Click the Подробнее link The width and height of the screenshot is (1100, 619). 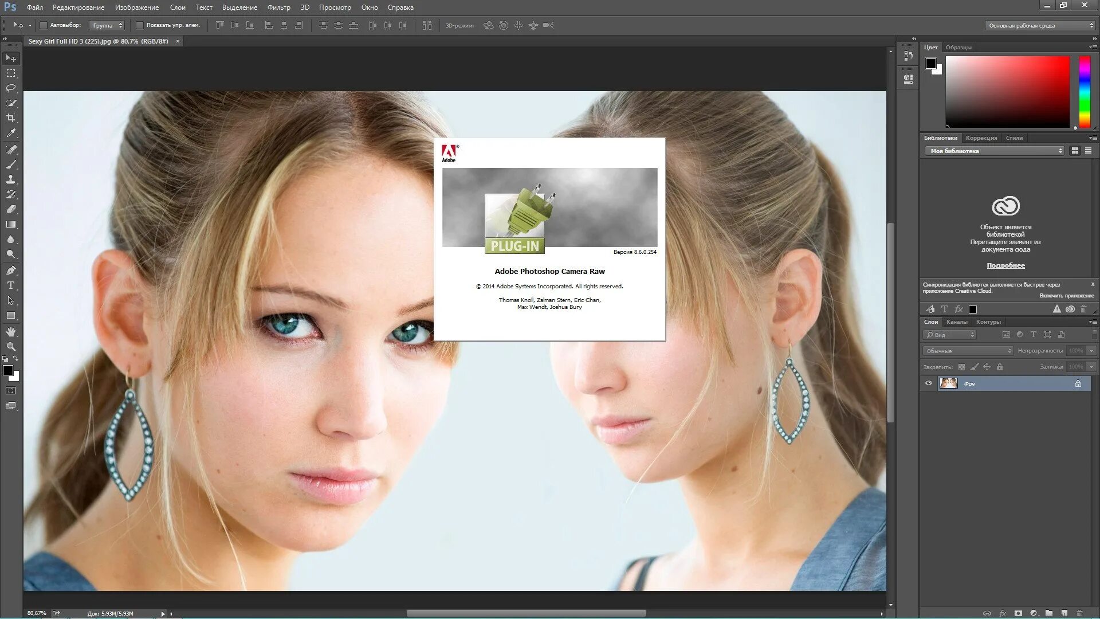(x=1005, y=265)
